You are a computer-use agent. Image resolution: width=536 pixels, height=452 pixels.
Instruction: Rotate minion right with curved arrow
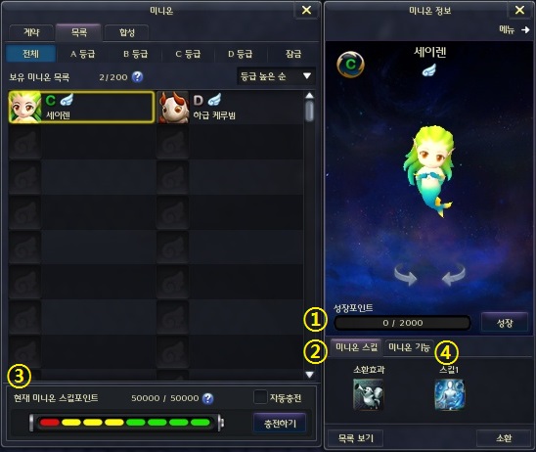[x=454, y=275]
